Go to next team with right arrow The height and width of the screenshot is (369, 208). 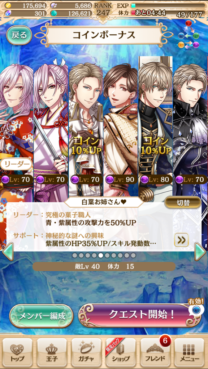(x=200, y=252)
